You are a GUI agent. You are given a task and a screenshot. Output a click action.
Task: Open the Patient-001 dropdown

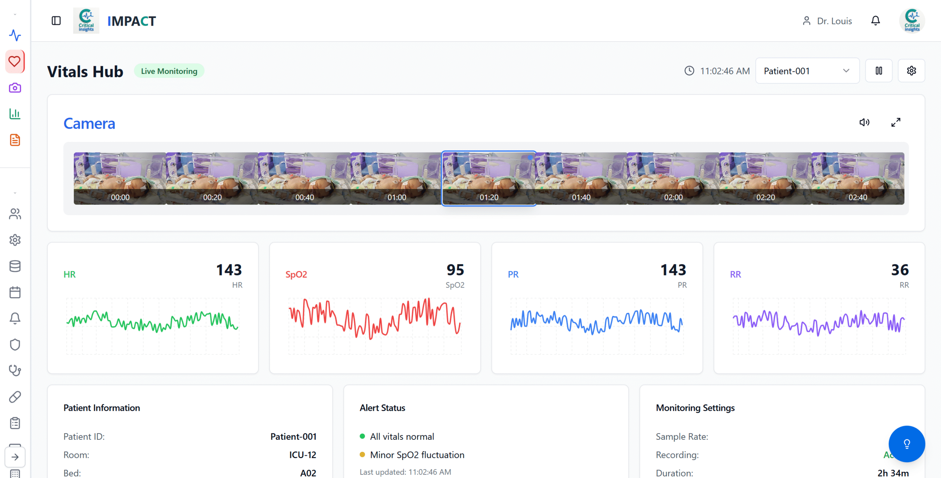(807, 71)
